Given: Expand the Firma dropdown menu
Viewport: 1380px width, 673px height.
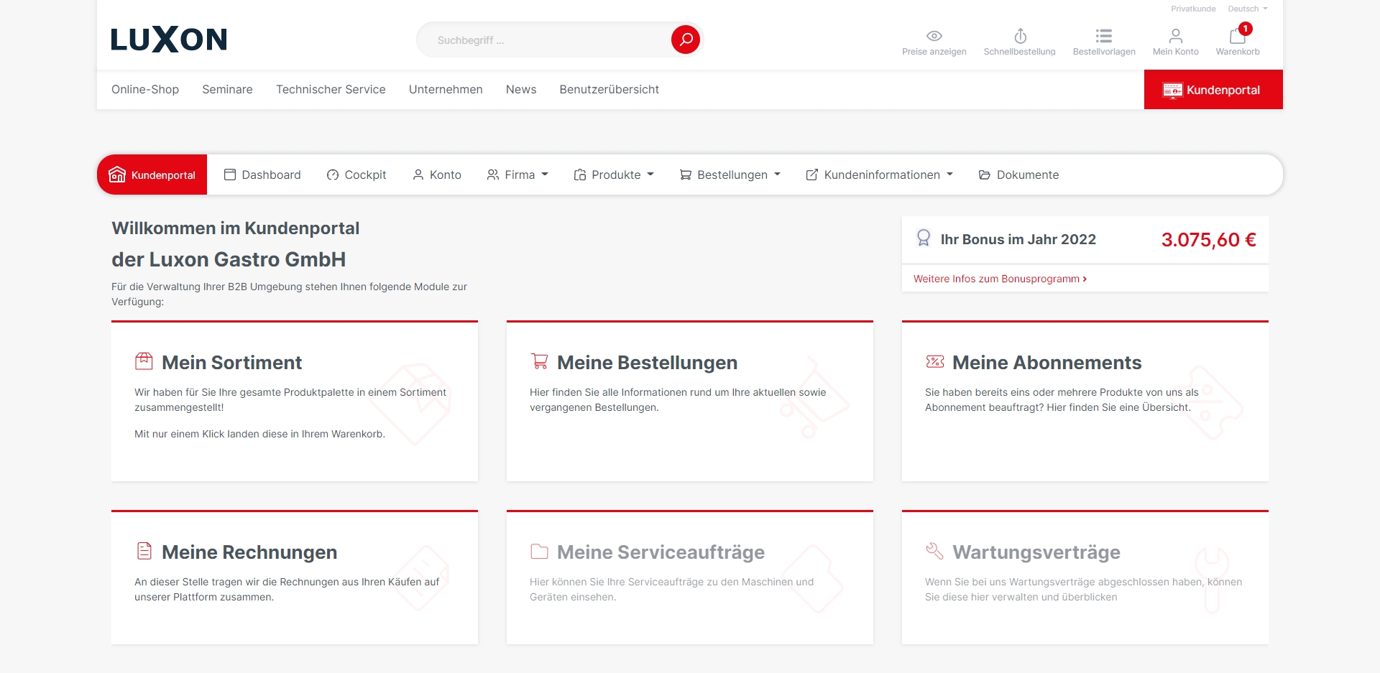Looking at the screenshot, I should click(517, 175).
